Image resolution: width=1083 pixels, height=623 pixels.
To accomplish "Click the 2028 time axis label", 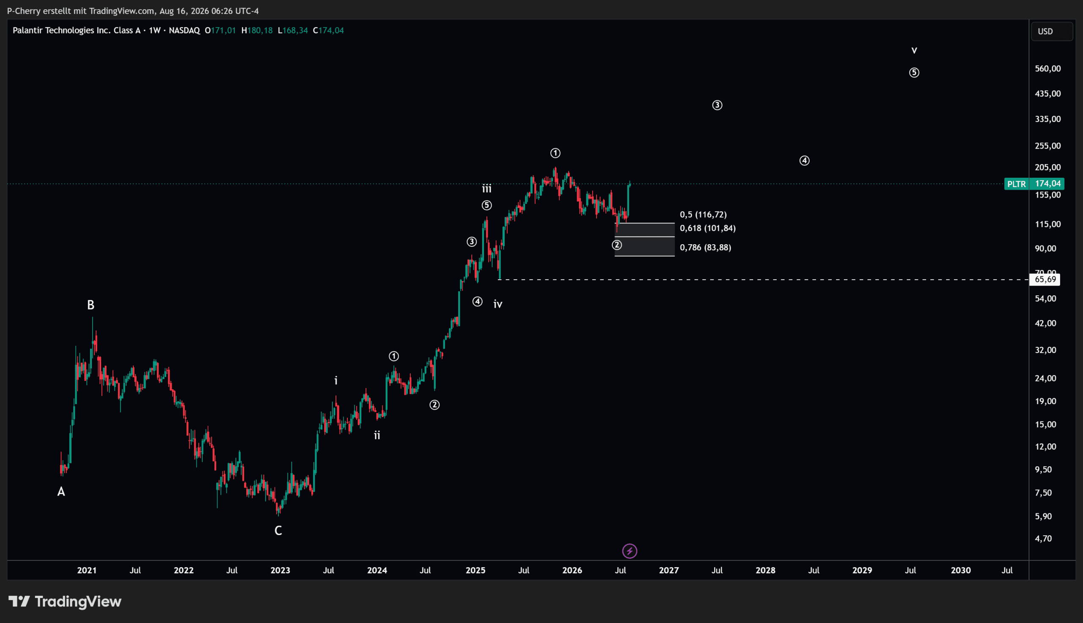I will coord(765,571).
